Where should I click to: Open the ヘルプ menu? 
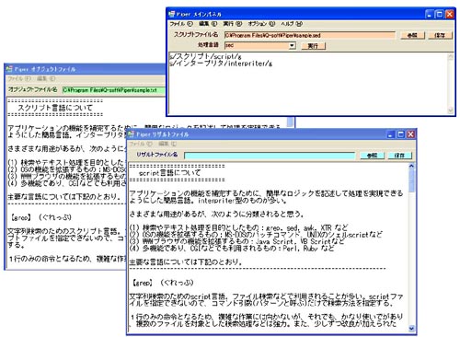point(292,24)
